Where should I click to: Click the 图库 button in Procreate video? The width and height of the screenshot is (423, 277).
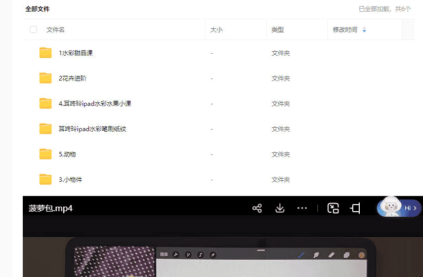click(164, 254)
